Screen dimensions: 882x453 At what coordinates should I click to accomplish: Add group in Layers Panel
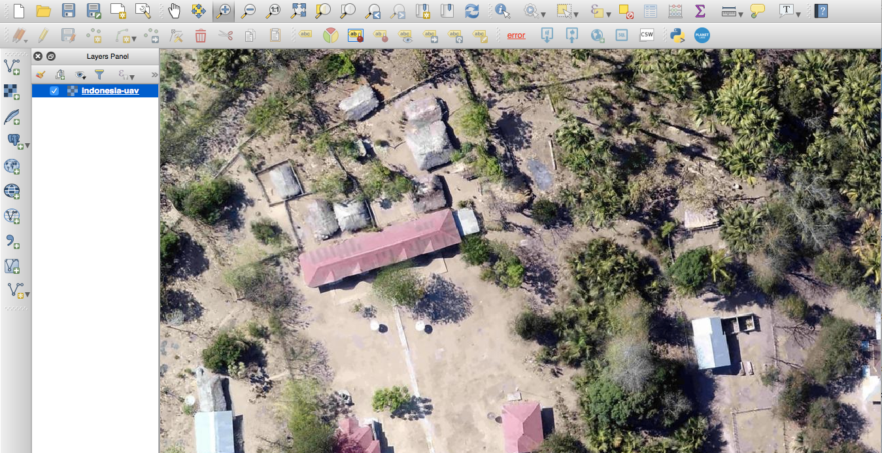click(x=60, y=75)
